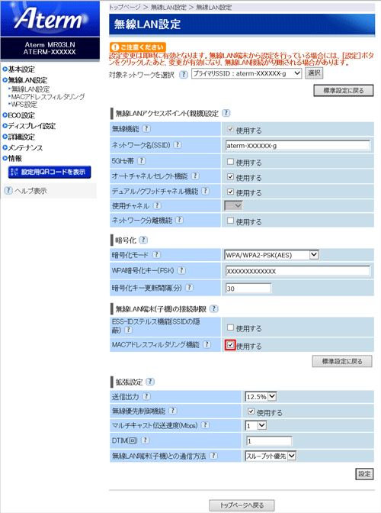
Task: Click help icon beside 5GHz帯
Action: [142, 160]
